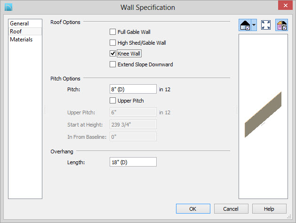
Task: Click the app logo in title bar
Action: (x=8, y=7)
